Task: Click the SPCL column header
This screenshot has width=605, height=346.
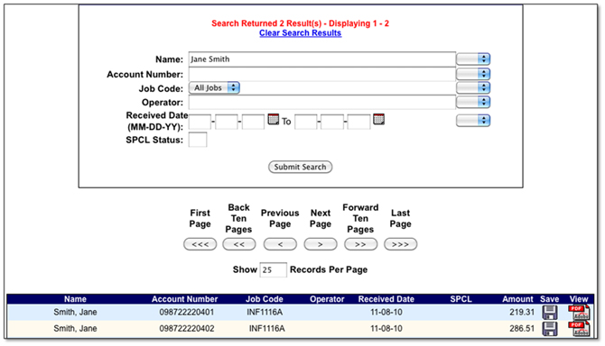Action: click(x=461, y=299)
